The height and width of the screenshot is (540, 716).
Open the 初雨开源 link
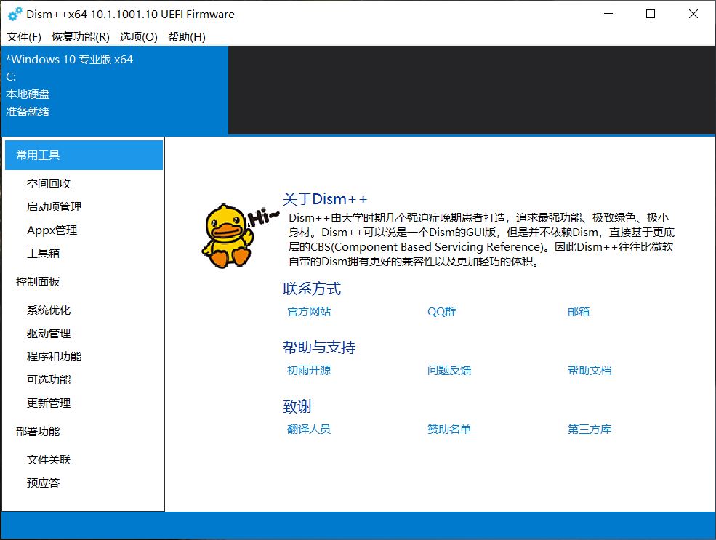(x=309, y=370)
